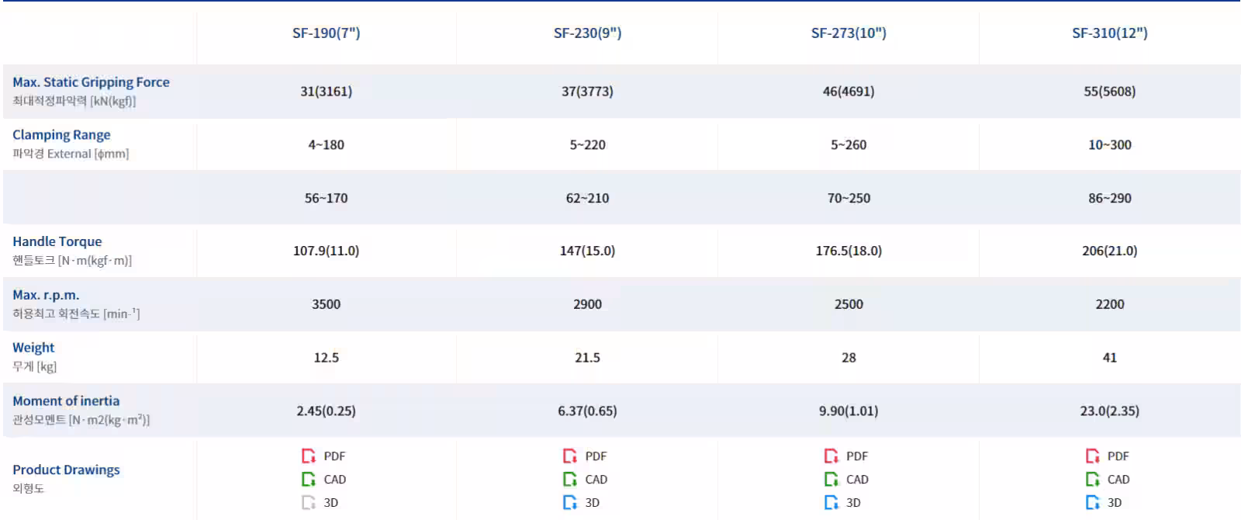Click the Max. r.p.m. row label
The width and height of the screenshot is (1241, 520).
point(46,295)
